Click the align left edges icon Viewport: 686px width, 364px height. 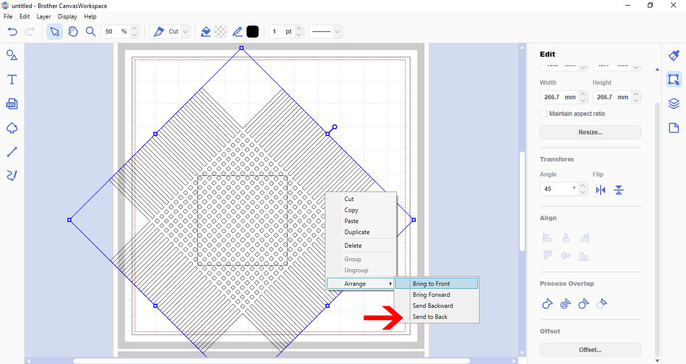547,238
